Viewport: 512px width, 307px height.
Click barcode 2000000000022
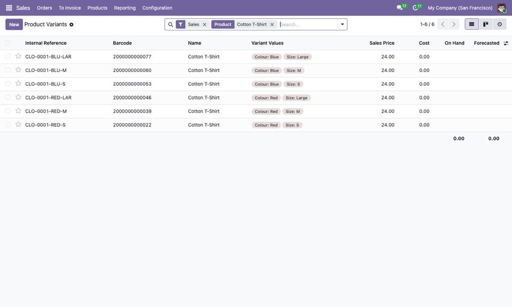point(132,125)
